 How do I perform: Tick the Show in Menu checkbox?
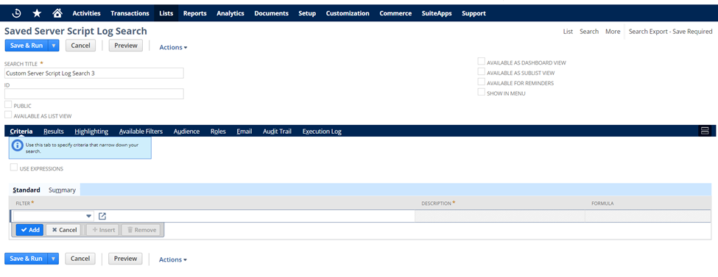[x=482, y=92]
